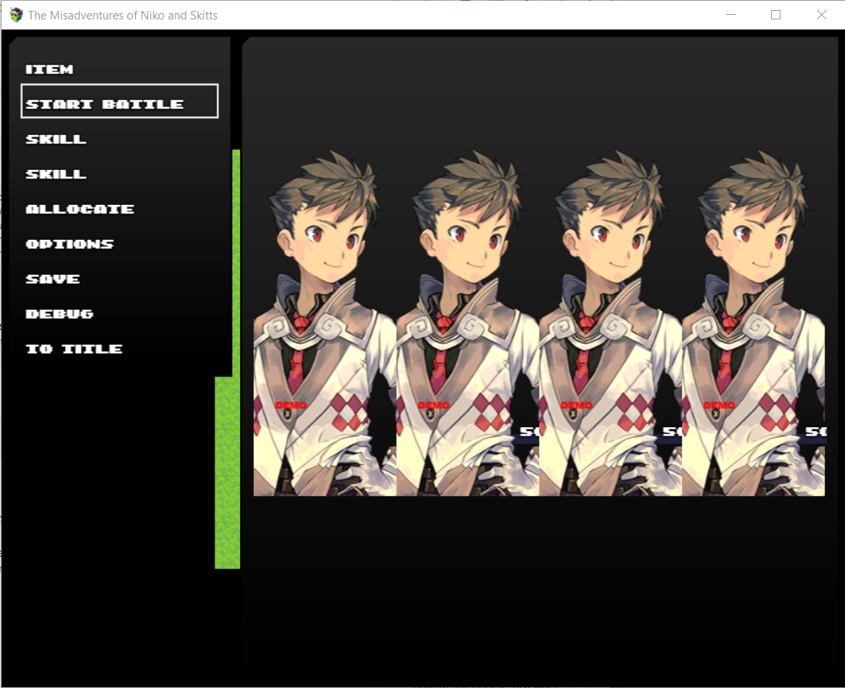Open the Debug menu entry
Viewport: 845px width, 688px height.
coord(59,314)
